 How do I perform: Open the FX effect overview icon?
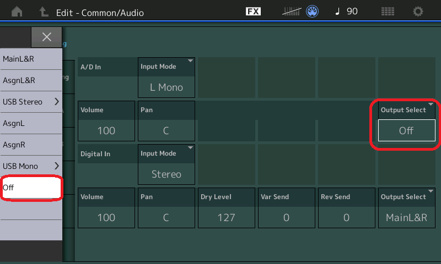tap(253, 12)
